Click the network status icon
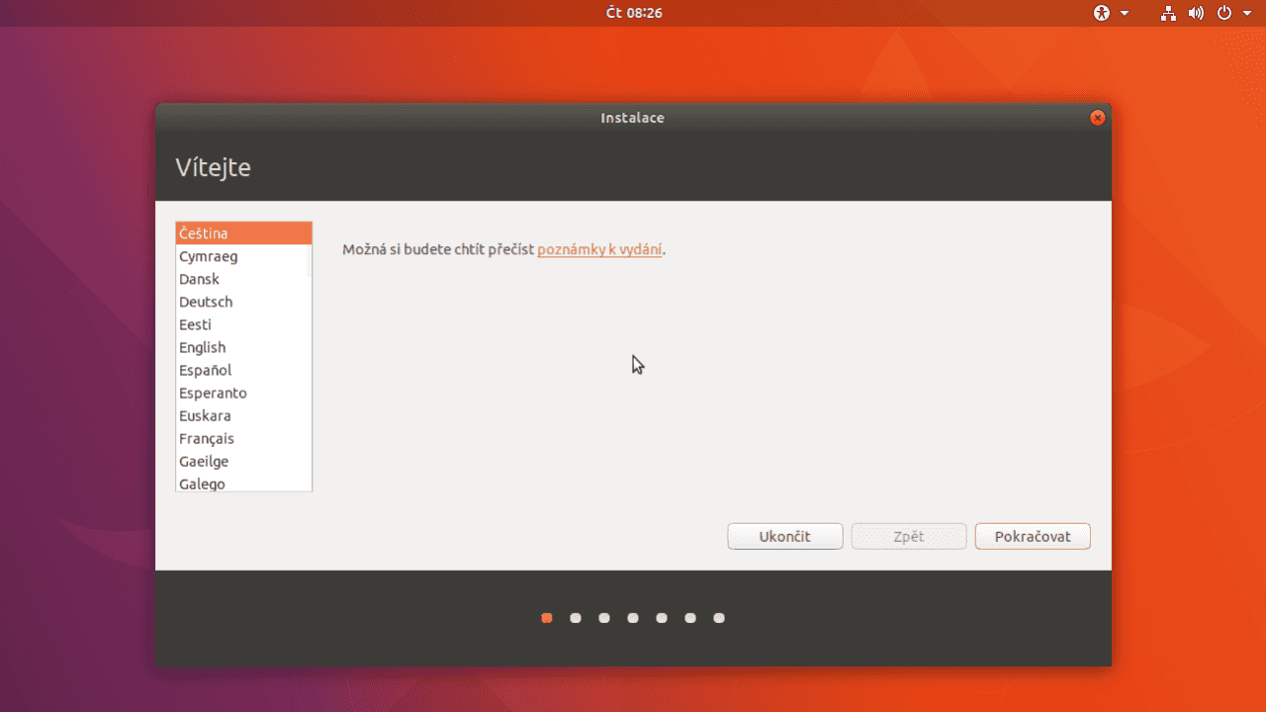 click(1168, 13)
